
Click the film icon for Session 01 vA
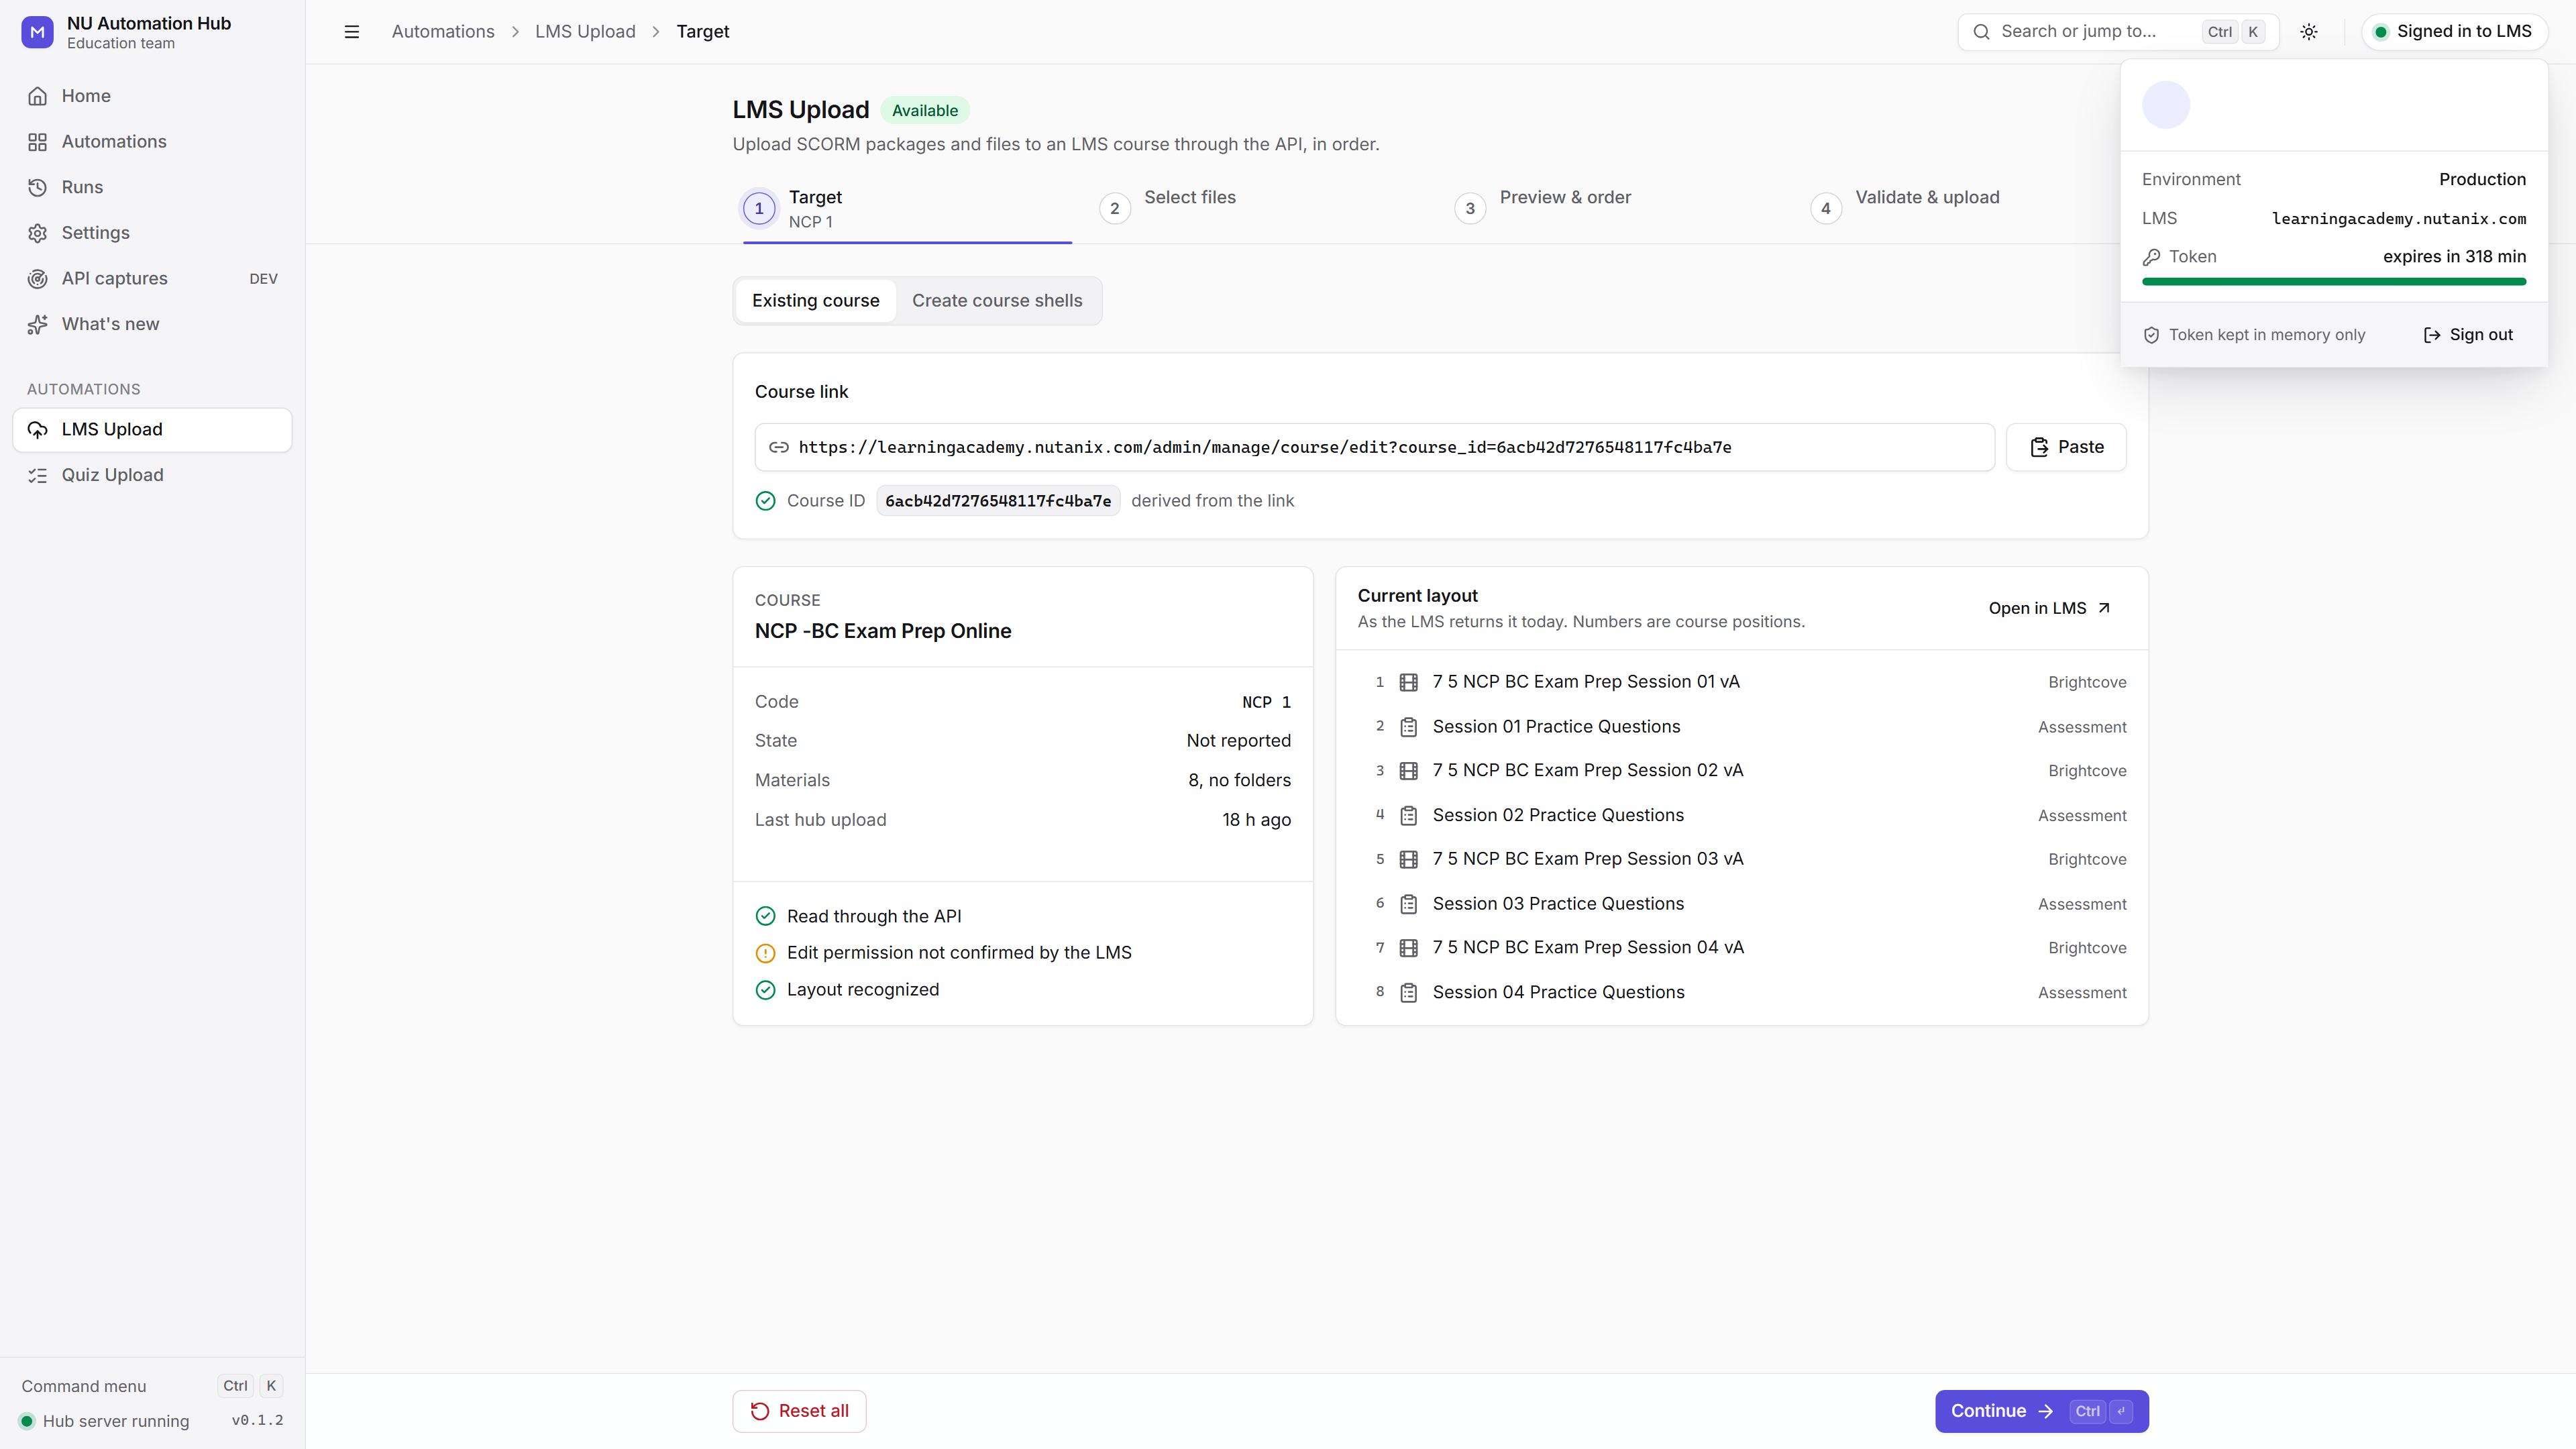(x=1408, y=683)
